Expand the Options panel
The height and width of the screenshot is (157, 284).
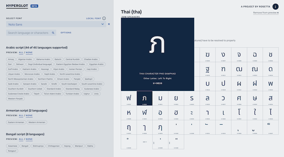(66, 33)
